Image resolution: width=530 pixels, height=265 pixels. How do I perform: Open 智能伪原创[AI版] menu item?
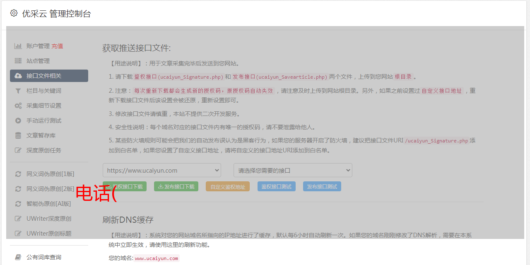49,204
